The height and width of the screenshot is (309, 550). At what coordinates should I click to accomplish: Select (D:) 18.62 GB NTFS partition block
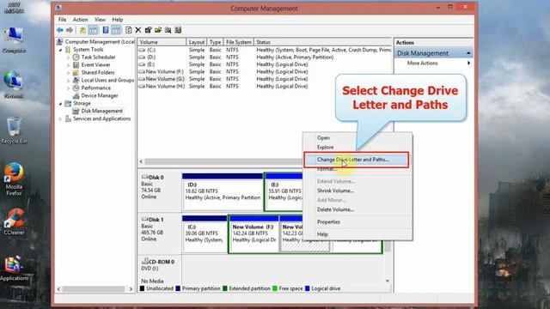(223, 191)
